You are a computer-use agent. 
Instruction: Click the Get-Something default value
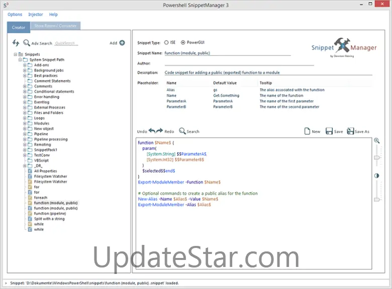[226, 96]
